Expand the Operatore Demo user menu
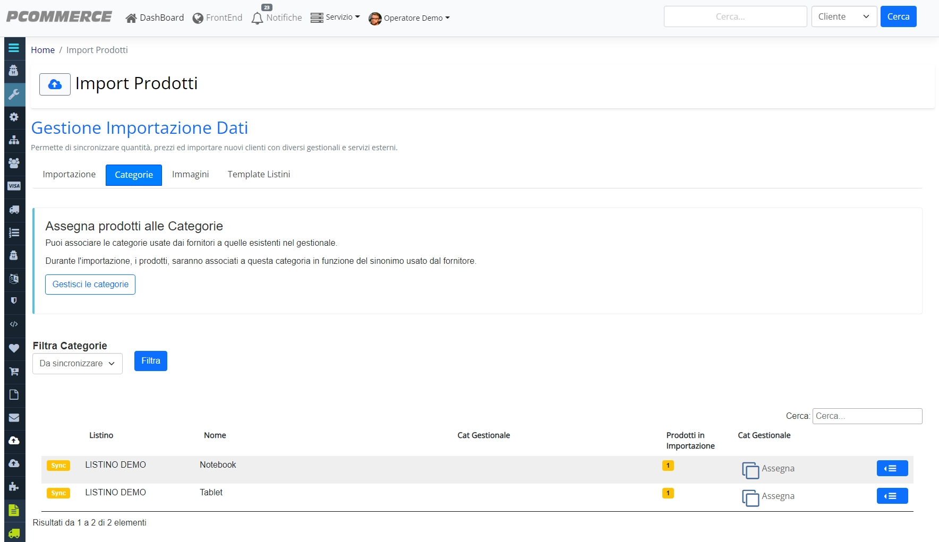This screenshot has height=542, width=939. (416, 18)
